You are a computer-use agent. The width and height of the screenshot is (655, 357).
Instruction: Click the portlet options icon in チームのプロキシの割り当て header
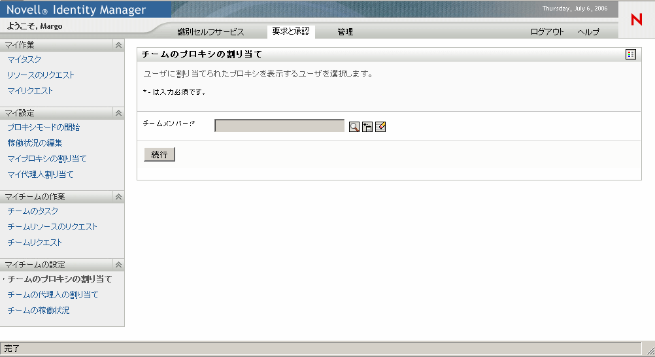[631, 54]
